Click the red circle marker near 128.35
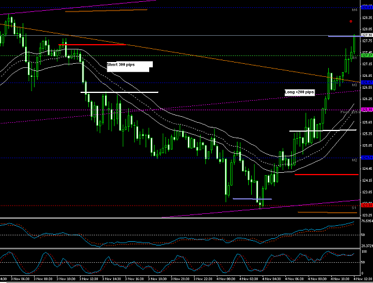The image size is (373, 283). pyautogui.click(x=351, y=21)
